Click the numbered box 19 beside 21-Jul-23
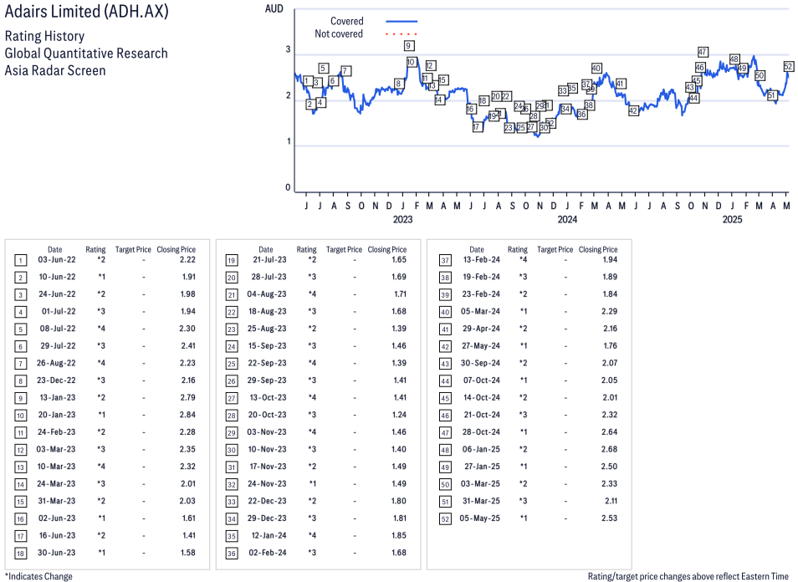The height and width of the screenshot is (582, 798). click(x=232, y=260)
